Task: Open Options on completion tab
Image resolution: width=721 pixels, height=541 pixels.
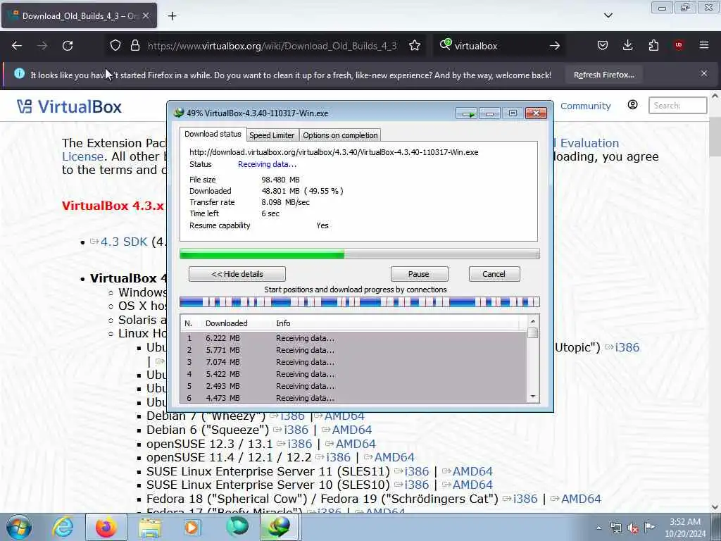Action: (340, 135)
